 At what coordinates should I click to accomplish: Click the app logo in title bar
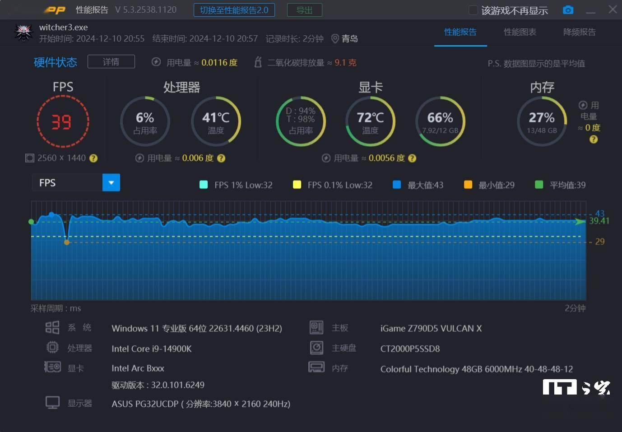pyautogui.click(x=55, y=10)
